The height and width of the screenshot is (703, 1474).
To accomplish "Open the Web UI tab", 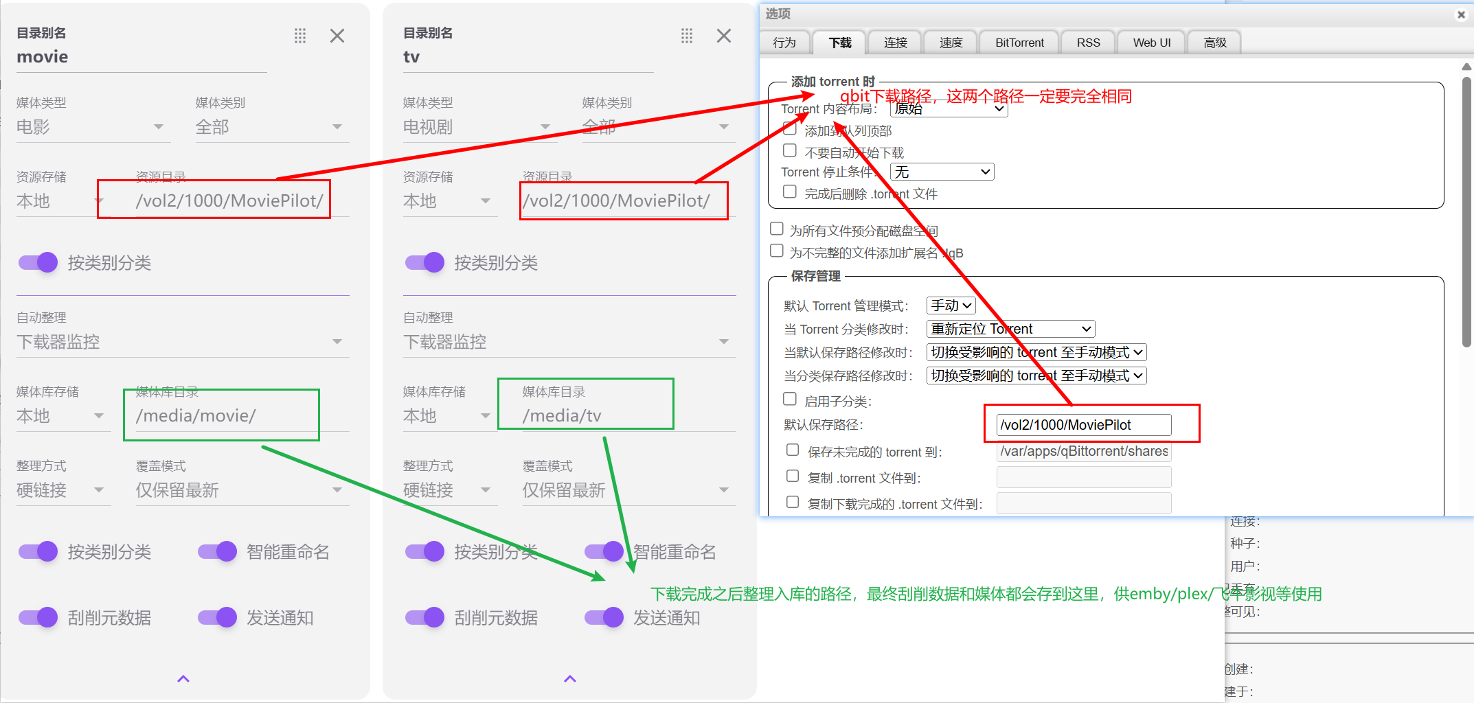I will [1151, 43].
